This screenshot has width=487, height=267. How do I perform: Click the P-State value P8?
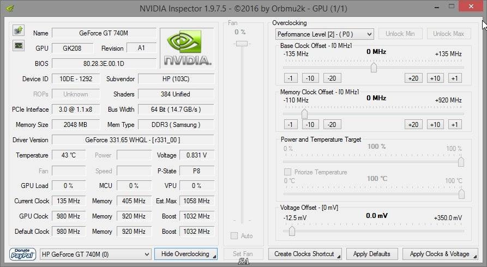(197, 171)
